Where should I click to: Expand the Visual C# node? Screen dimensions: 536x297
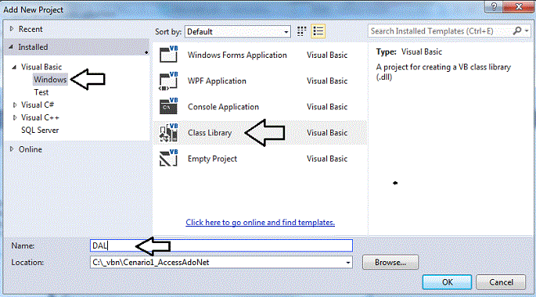15,105
